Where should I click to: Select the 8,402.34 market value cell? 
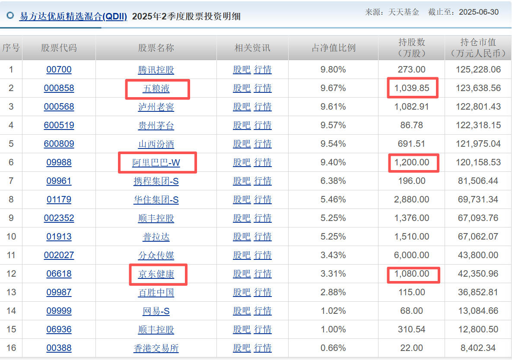478,348
